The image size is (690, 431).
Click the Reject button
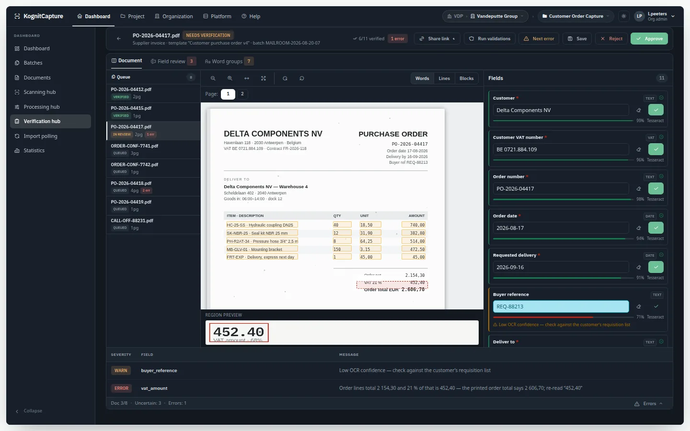pyautogui.click(x=611, y=39)
